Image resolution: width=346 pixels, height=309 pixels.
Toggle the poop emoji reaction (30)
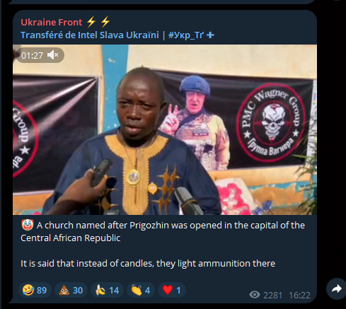click(71, 290)
